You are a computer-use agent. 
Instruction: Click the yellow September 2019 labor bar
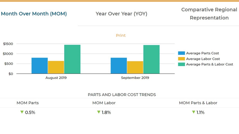[135, 67]
